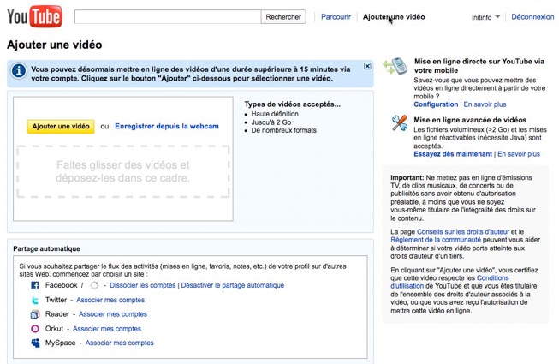The width and height of the screenshot is (559, 364).
Task: Click the 'Jusqu'à 2 Go' bullet item
Action: tap(271, 122)
